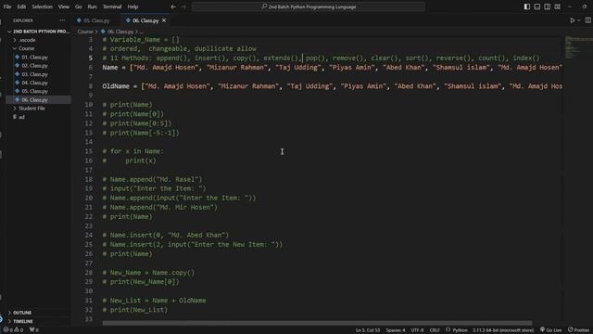The width and height of the screenshot is (593, 334).
Task: Select 06. Class.py in Explorer
Action: coord(38,99)
